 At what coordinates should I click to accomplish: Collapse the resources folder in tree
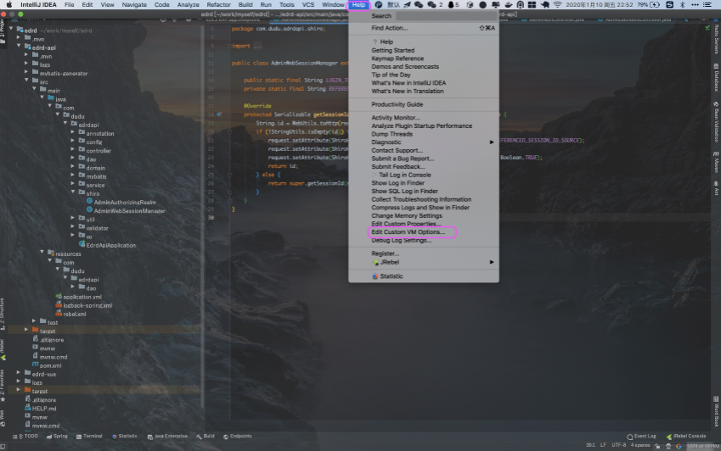[x=42, y=253]
